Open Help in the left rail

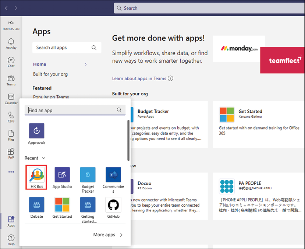(x=11, y=240)
